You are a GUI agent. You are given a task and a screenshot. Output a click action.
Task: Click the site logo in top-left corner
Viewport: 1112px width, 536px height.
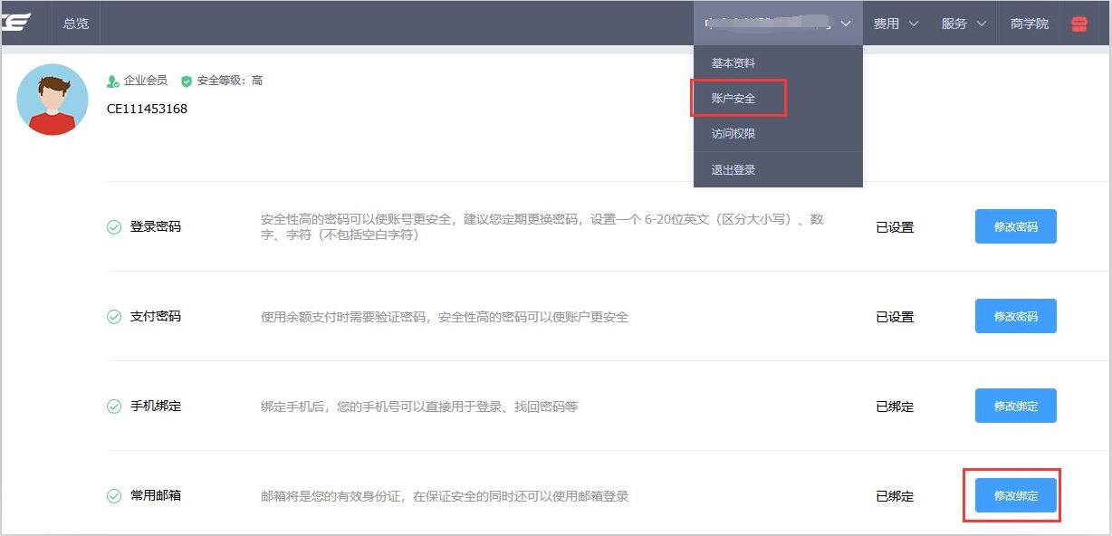click(x=15, y=23)
